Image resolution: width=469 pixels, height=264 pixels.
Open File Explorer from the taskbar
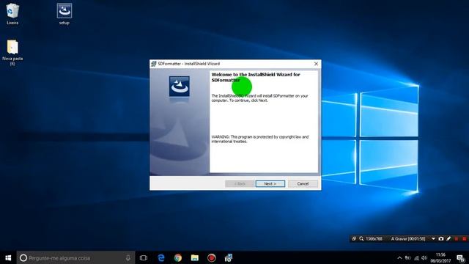click(195, 257)
